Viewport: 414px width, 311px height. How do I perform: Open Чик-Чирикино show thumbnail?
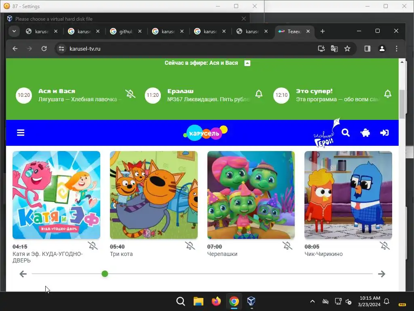[348, 195]
